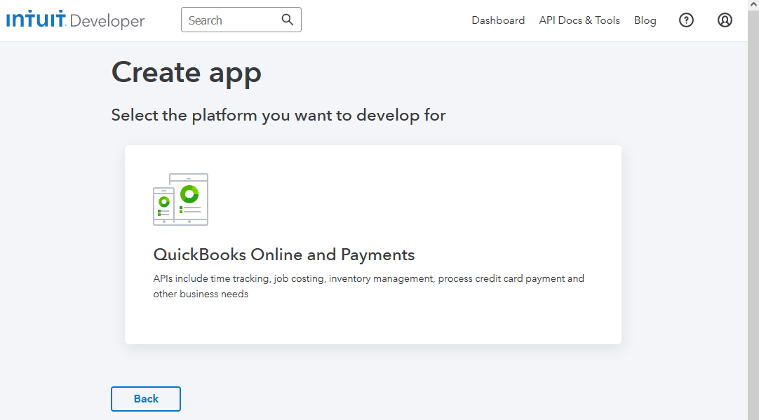Go to the Blog
The height and width of the screenshot is (420, 759).
[645, 20]
